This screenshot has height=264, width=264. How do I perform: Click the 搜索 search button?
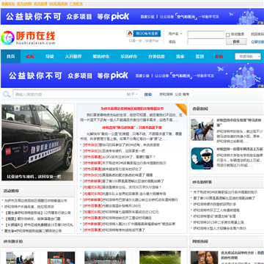pos(148,95)
